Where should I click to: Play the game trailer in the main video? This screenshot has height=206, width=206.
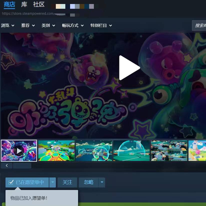click(129, 68)
